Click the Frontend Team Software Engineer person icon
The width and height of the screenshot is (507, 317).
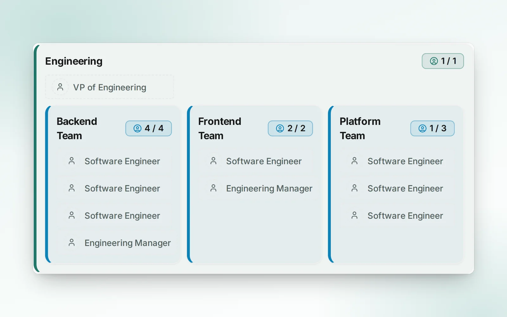[x=214, y=161]
